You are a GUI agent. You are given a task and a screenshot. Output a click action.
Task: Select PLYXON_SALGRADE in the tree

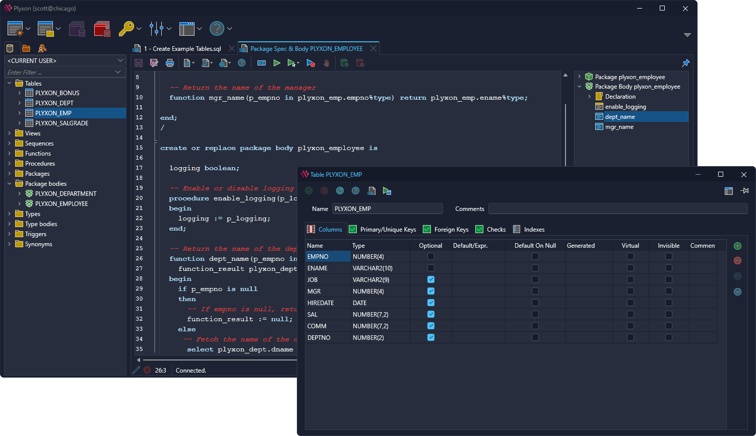(x=61, y=123)
